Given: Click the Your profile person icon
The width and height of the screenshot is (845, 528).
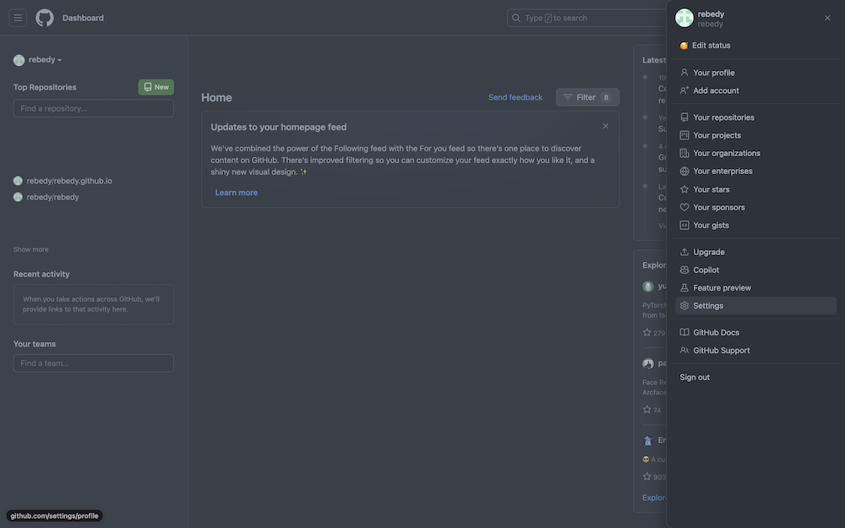Looking at the screenshot, I should (684, 72).
